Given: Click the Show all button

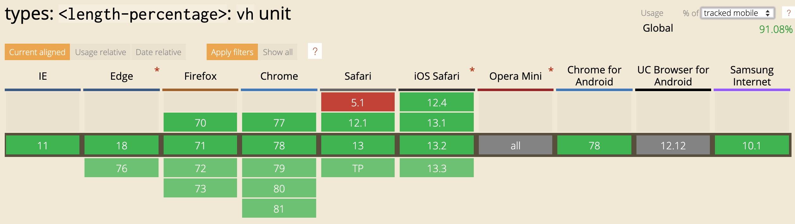Looking at the screenshot, I should 278,52.
